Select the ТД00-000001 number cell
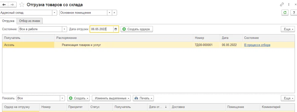 click(206, 45)
